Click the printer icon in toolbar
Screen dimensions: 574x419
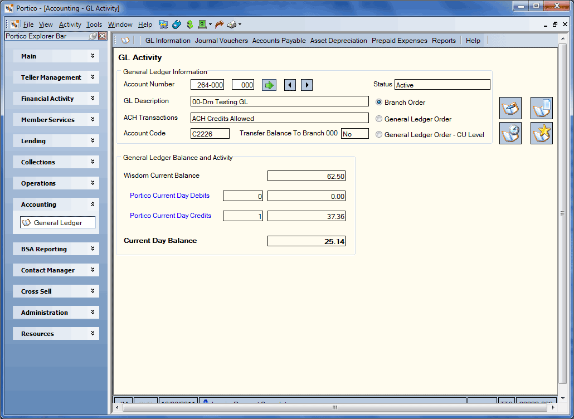pyautogui.click(x=232, y=25)
